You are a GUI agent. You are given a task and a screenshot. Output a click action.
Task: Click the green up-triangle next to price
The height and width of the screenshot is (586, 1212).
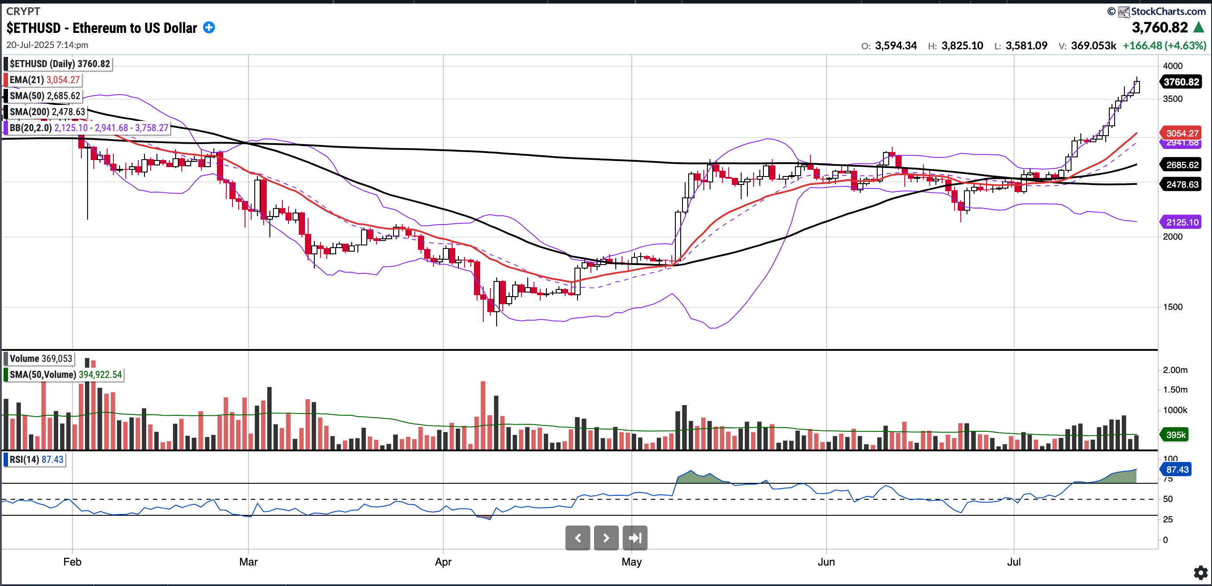click(x=1199, y=27)
